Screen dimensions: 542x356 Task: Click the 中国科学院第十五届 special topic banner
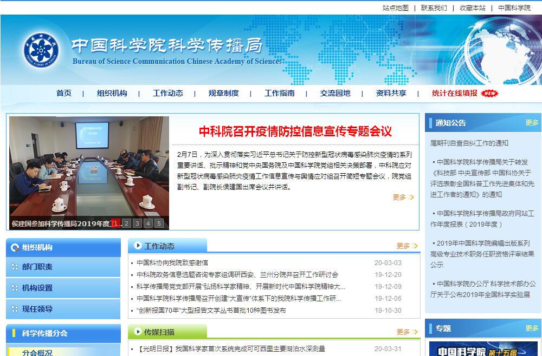[x=483, y=349]
